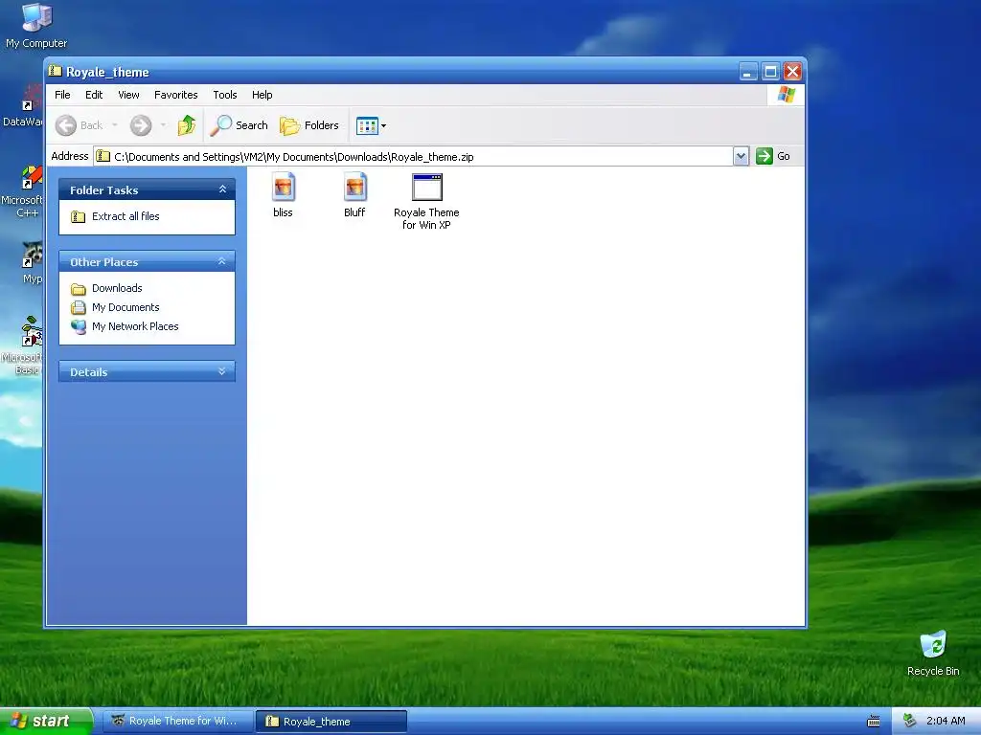Expand the Details panel
This screenshot has width=981, height=735.
pos(222,371)
